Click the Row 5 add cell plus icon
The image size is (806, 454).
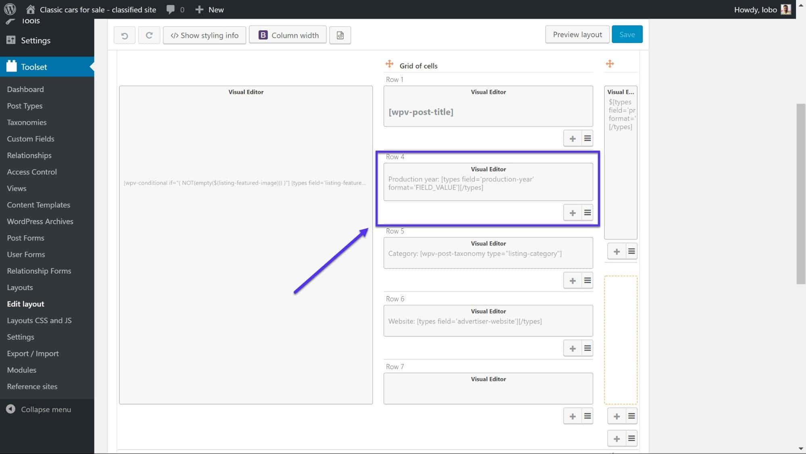click(572, 280)
